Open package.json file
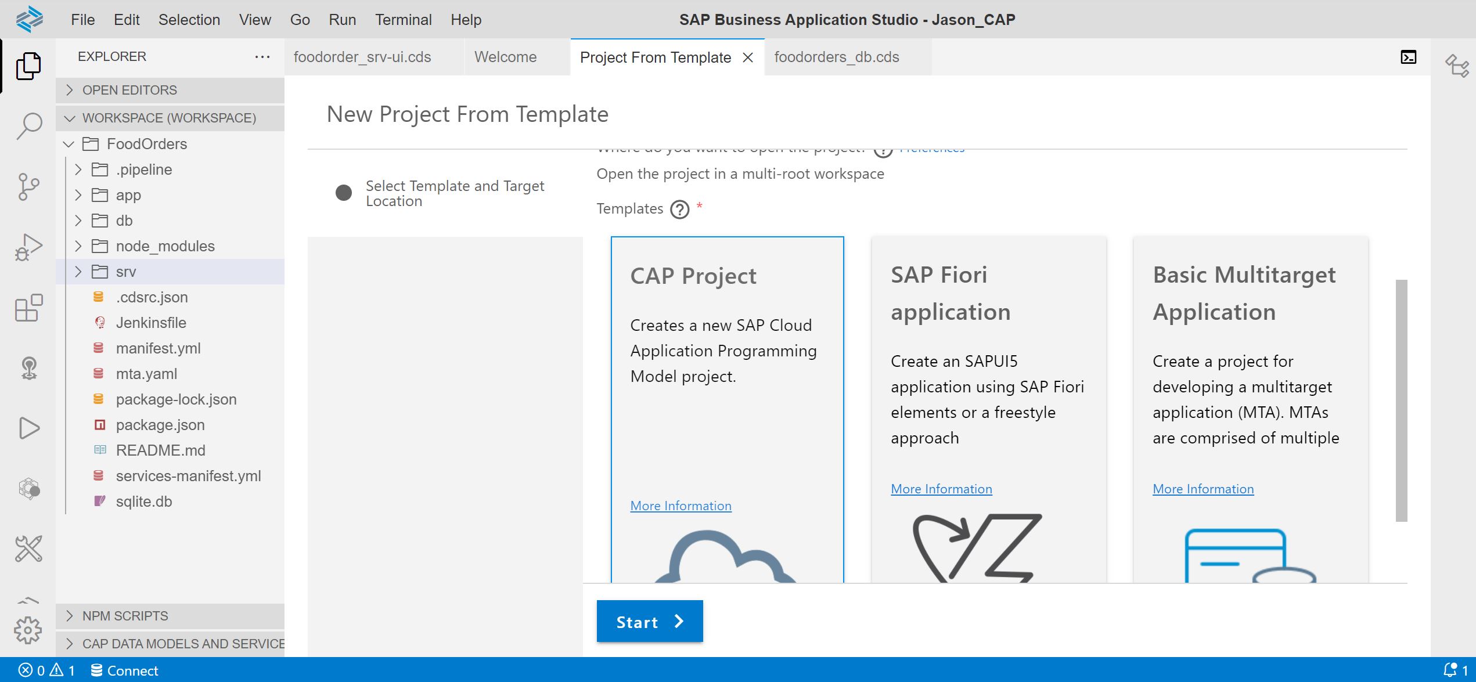The height and width of the screenshot is (682, 1476). (160, 425)
